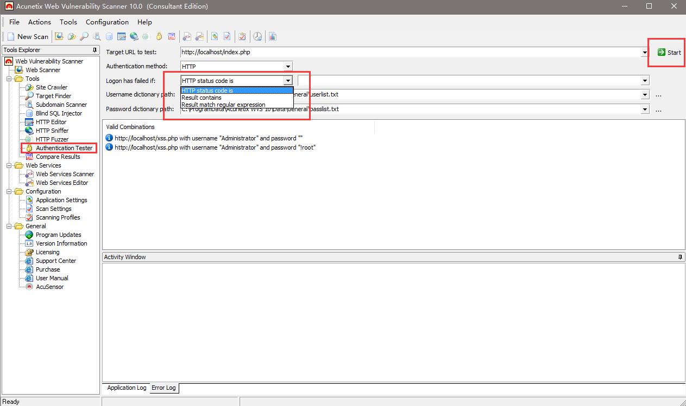Choose "Result contains" from the open list
This screenshot has height=406, width=686.
click(202, 98)
